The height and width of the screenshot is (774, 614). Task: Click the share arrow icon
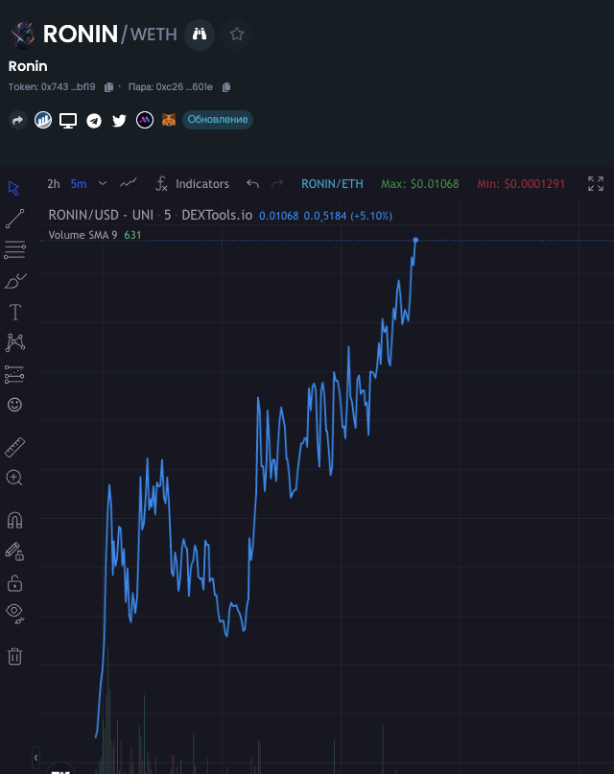(18, 120)
